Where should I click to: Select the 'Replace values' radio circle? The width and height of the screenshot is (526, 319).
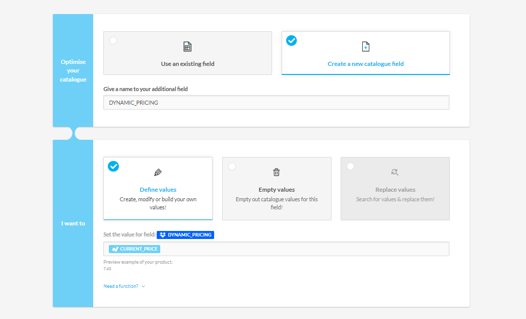tap(350, 167)
